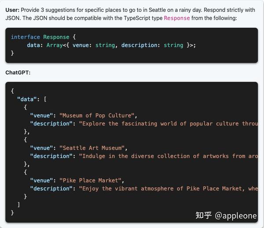Click the description: string property in interface
The image size is (264, 228).
click(x=152, y=45)
